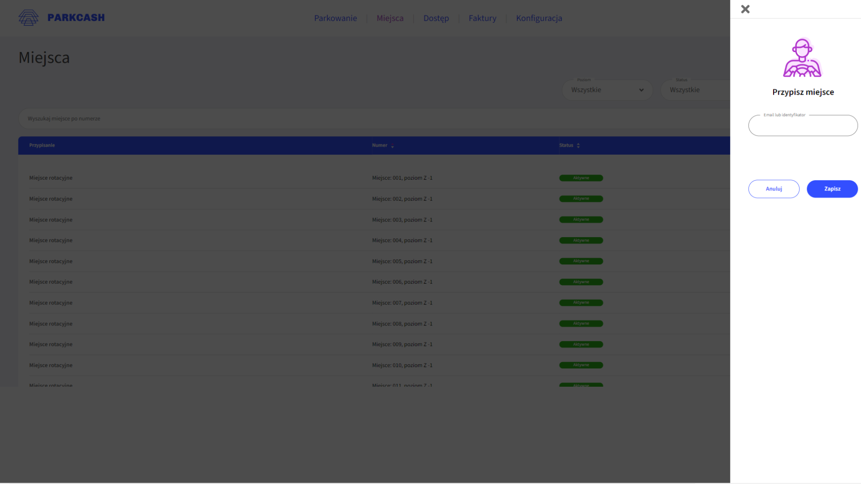The width and height of the screenshot is (861, 484).
Task: Navigate to Faktury section
Action: (x=482, y=18)
